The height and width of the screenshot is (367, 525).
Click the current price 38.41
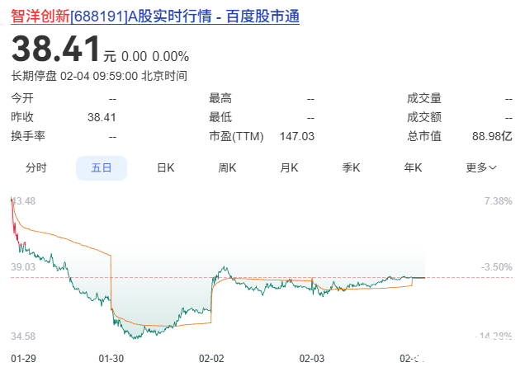click(55, 49)
